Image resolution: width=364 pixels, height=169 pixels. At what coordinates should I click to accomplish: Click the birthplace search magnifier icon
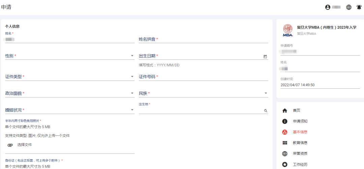tap(265, 111)
